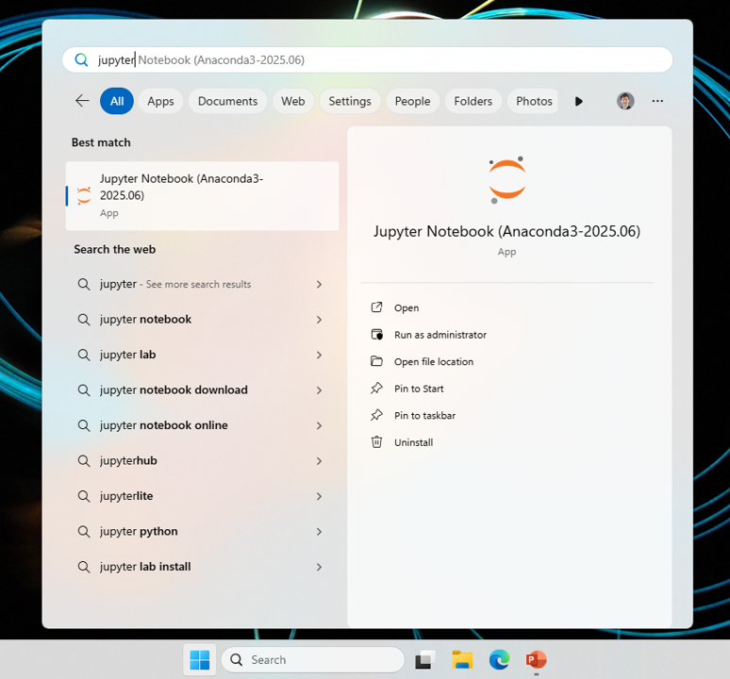Expand the 'jupyter lab install' chevron

(320, 568)
